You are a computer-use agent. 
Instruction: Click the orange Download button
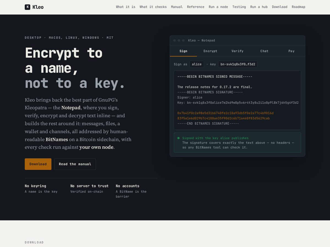(x=38, y=164)
